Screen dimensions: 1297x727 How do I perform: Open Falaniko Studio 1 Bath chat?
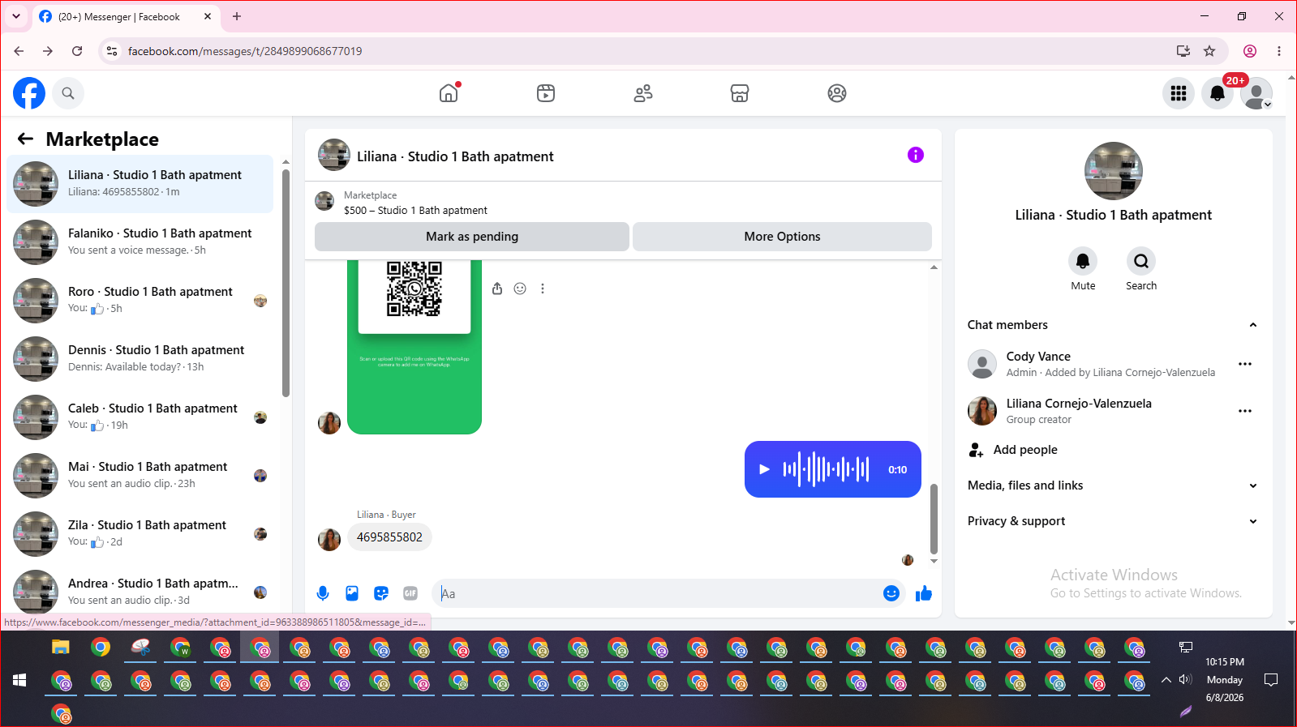tap(140, 242)
